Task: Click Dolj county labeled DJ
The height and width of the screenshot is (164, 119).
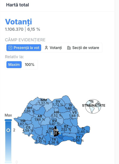Action: [x=41, y=140]
